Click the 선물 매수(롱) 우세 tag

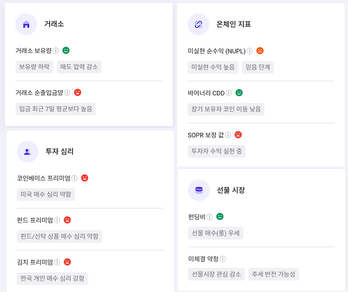point(216,233)
